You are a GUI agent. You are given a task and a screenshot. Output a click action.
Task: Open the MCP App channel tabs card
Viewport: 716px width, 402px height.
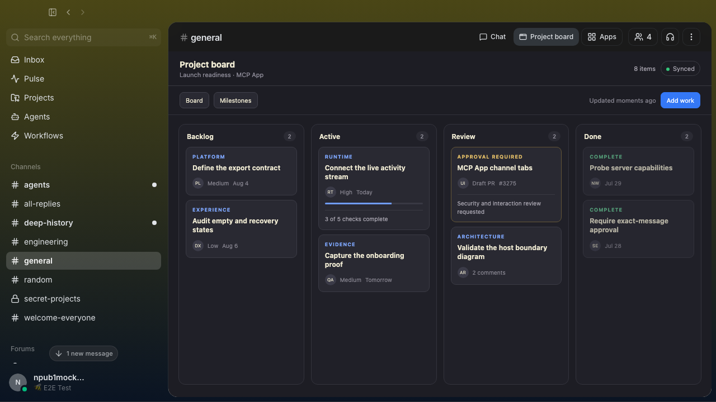point(506,184)
